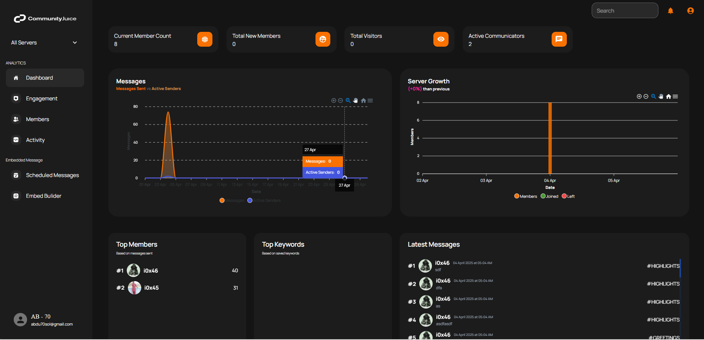
Task: Click the Active Communicators chat icon
Action: click(x=559, y=39)
